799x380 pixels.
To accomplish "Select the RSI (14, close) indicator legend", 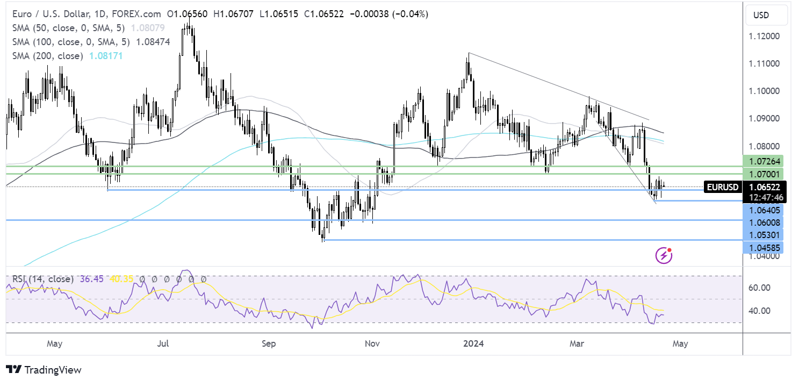I will click(42, 279).
